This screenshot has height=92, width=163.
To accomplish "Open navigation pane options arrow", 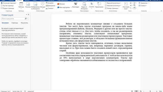I will (26, 15).
